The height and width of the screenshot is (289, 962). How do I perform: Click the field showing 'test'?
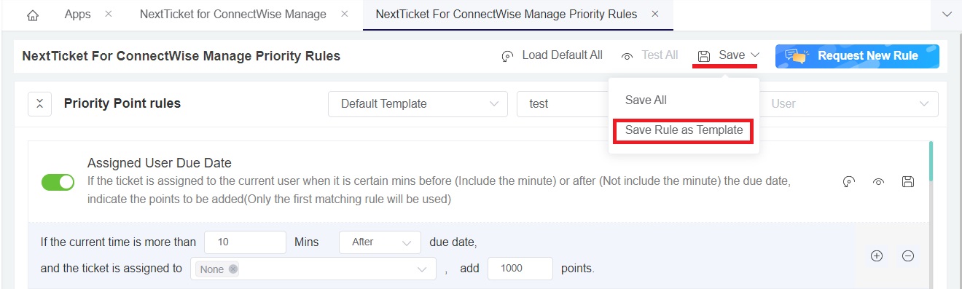563,103
